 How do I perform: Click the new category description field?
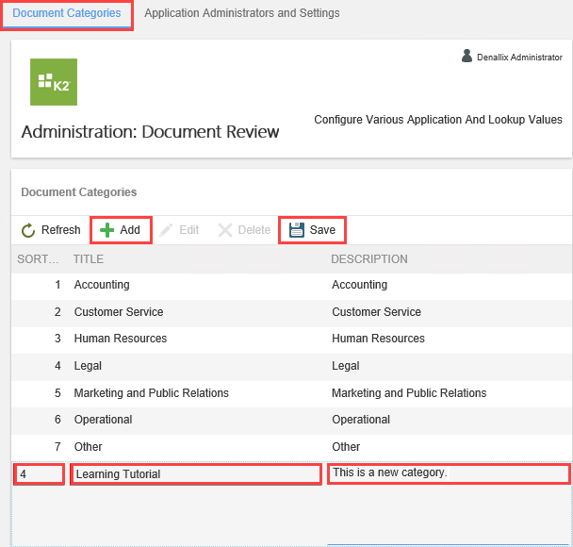(x=448, y=473)
